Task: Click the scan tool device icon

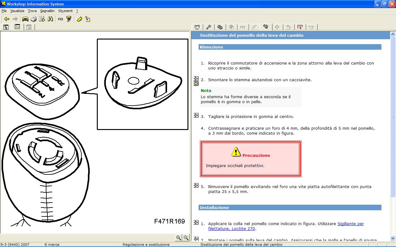Action: click(69, 19)
